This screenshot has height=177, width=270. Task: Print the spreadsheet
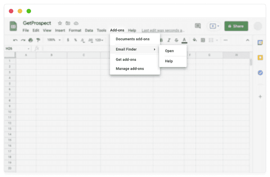tap(31, 40)
